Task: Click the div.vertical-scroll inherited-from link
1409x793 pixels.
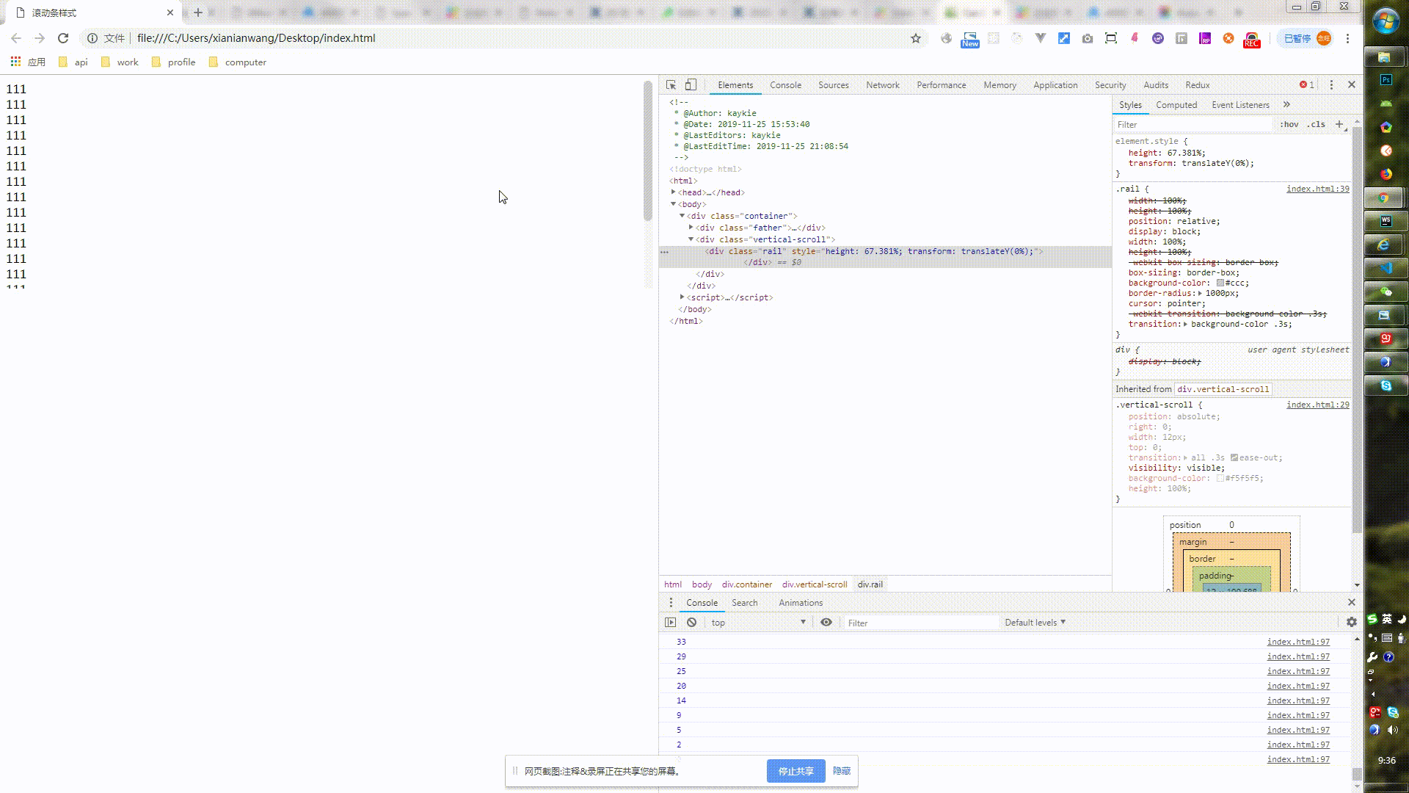Action: [1223, 389]
